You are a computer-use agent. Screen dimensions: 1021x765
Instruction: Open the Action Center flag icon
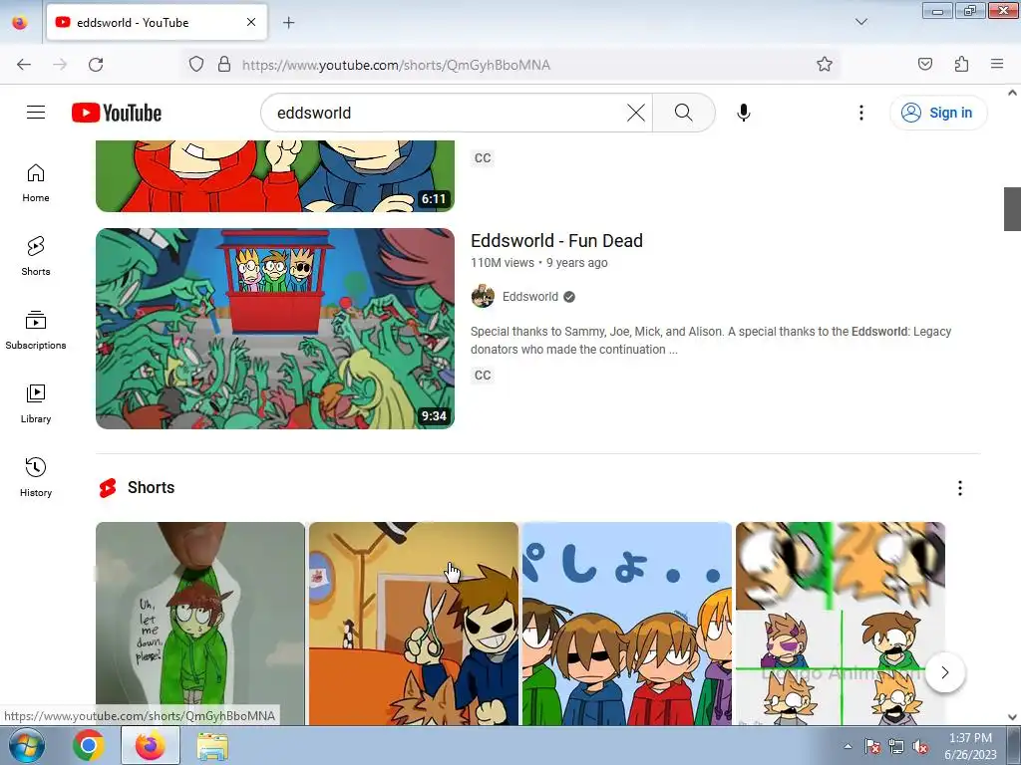(x=872, y=747)
